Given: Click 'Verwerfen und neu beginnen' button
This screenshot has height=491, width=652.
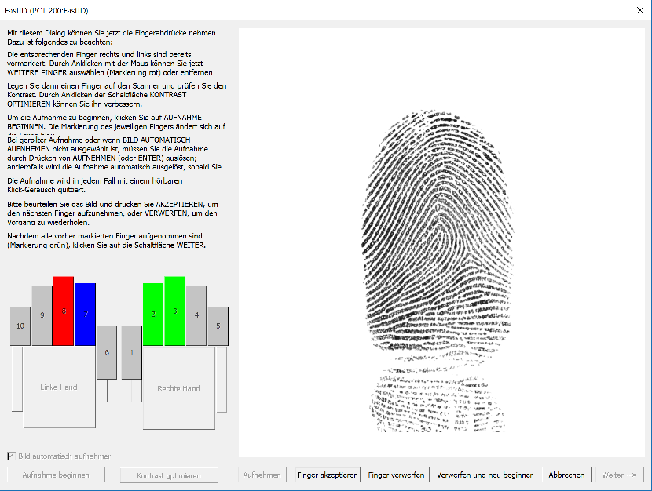Looking at the screenshot, I should [x=485, y=475].
